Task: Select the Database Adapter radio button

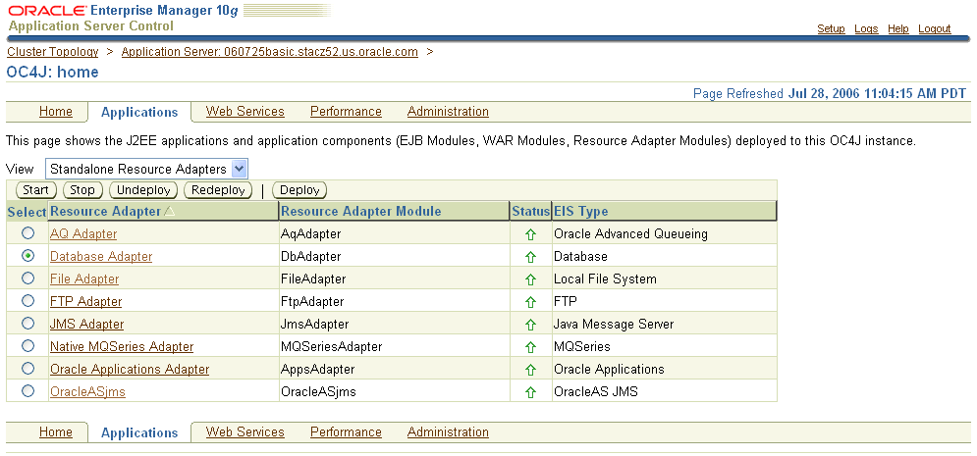Action: [x=27, y=256]
